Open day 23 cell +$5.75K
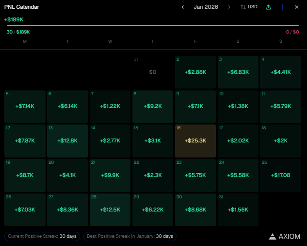The image size is (307, 246). click(195, 176)
